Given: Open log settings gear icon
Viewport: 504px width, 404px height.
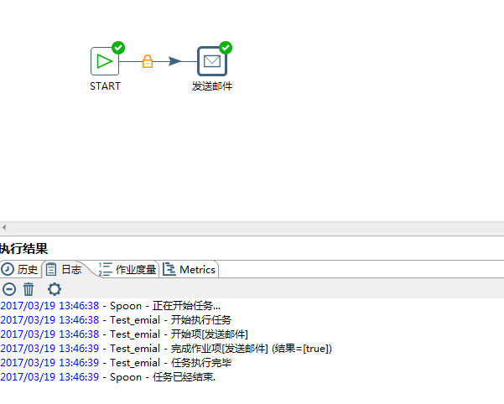Looking at the screenshot, I should pos(55,289).
